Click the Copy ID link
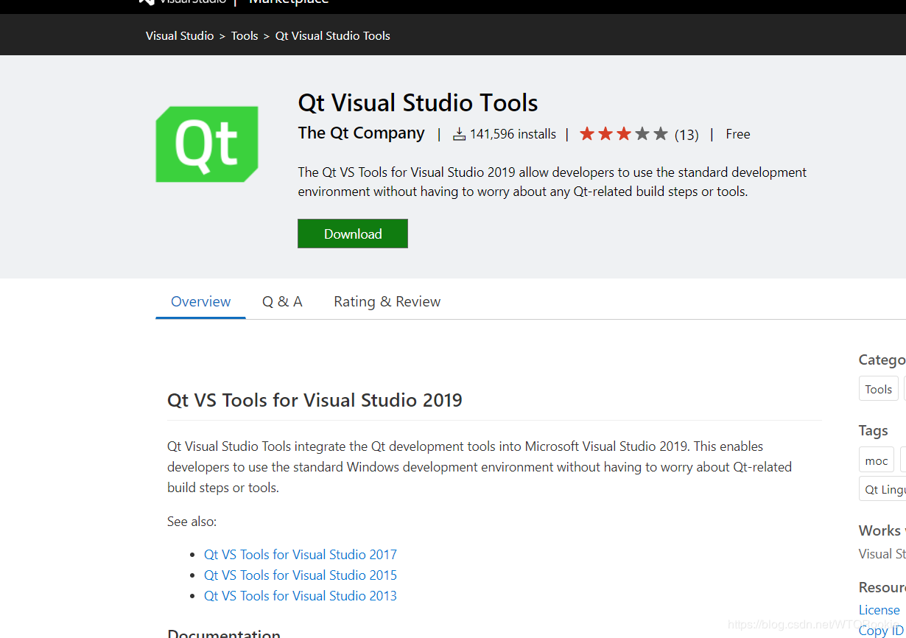This screenshot has width=906, height=638. (x=880, y=630)
